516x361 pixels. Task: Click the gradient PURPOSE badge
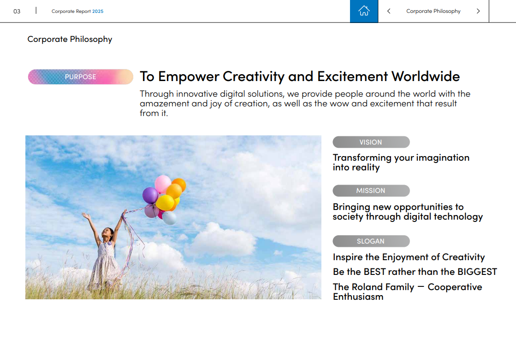click(x=81, y=77)
